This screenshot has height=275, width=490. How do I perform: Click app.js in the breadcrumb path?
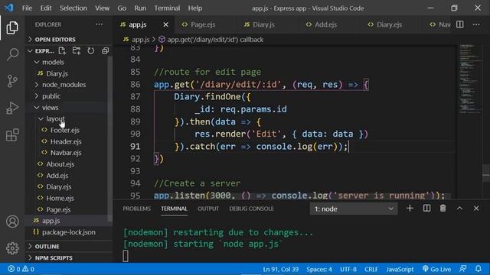tap(140, 40)
